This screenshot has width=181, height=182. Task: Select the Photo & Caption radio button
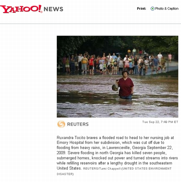click(x=152, y=8)
